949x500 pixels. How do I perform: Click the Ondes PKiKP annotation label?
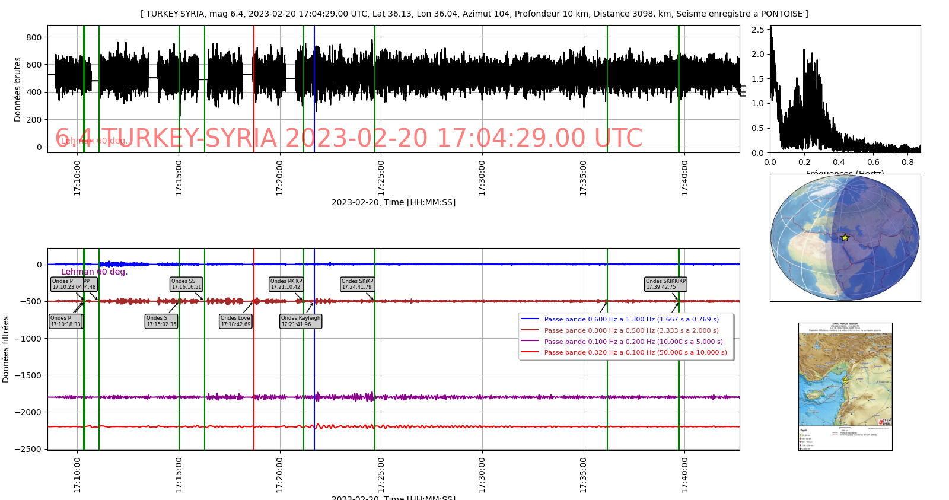[x=286, y=284]
